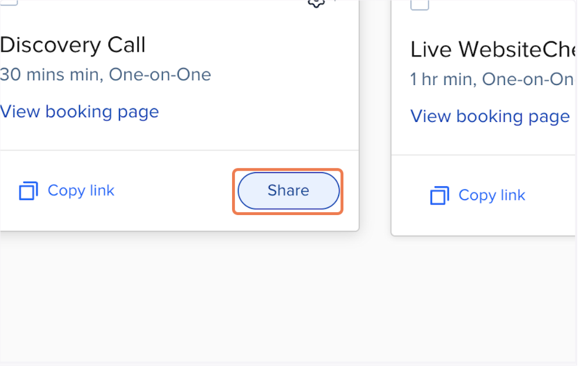
Task: Click Copy link text under Discovery Call
Action: (81, 190)
